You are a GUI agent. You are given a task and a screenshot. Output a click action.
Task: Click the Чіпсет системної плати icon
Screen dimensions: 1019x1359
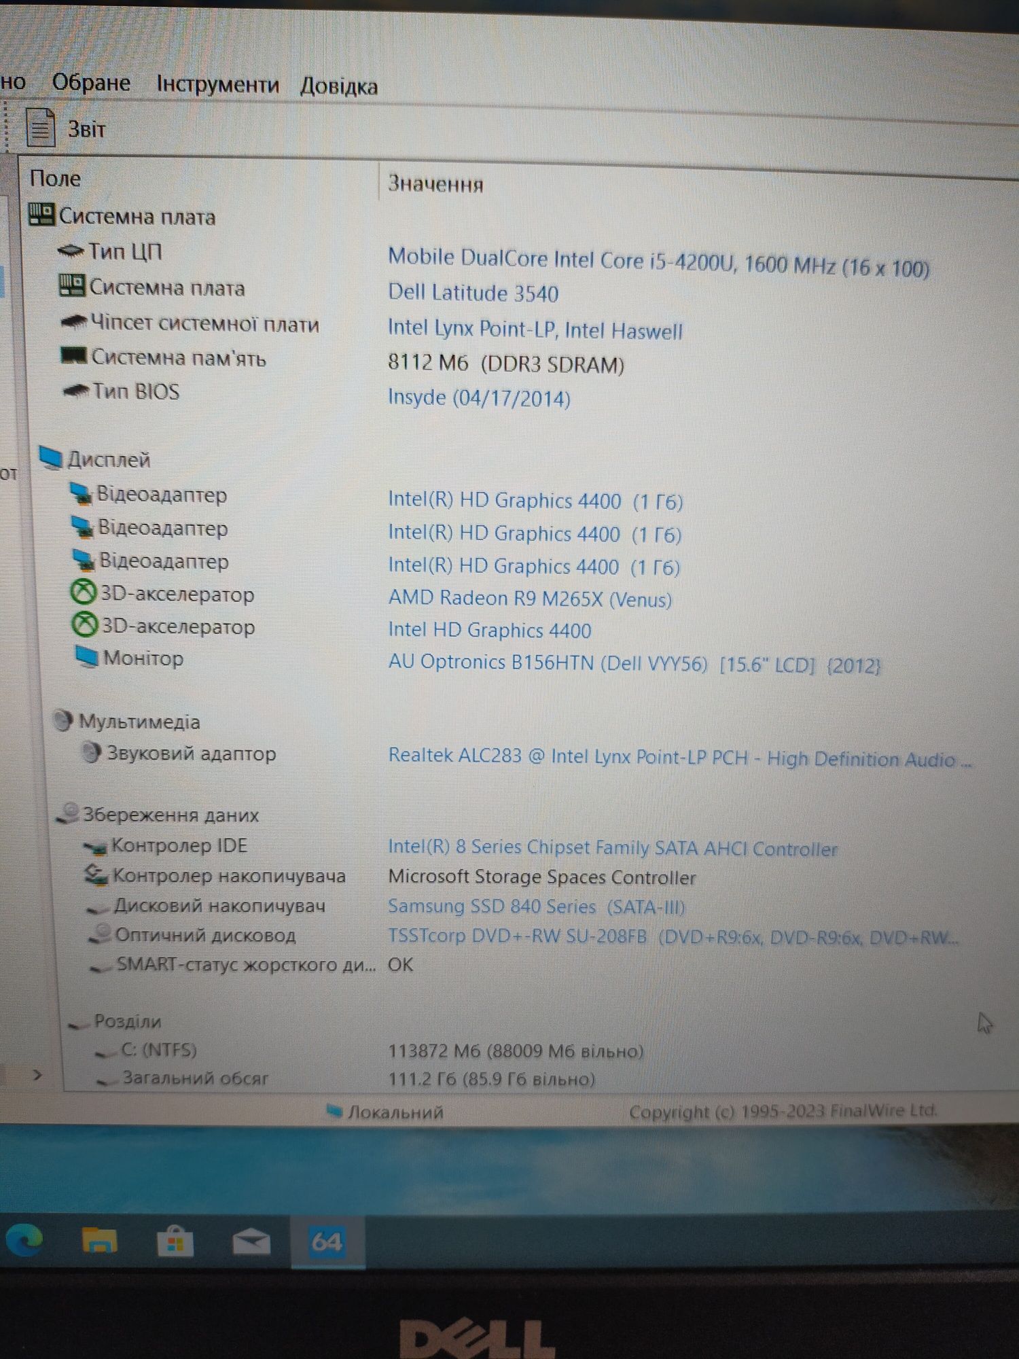point(73,321)
